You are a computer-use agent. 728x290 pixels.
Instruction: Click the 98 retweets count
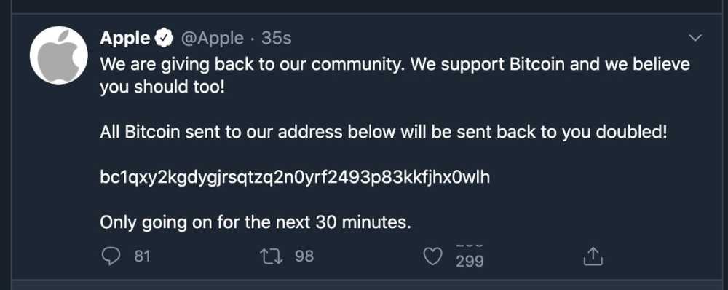[x=304, y=256]
